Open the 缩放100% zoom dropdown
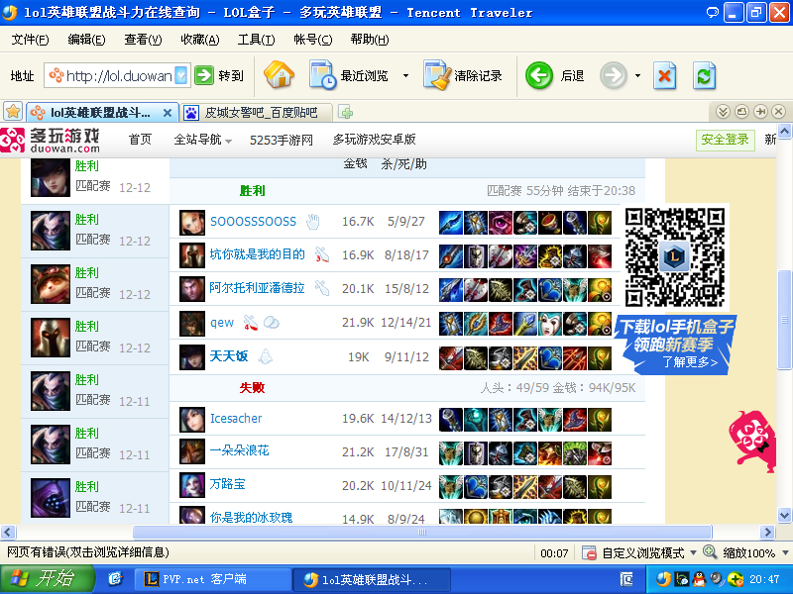This screenshot has width=793, height=594. 785,552
